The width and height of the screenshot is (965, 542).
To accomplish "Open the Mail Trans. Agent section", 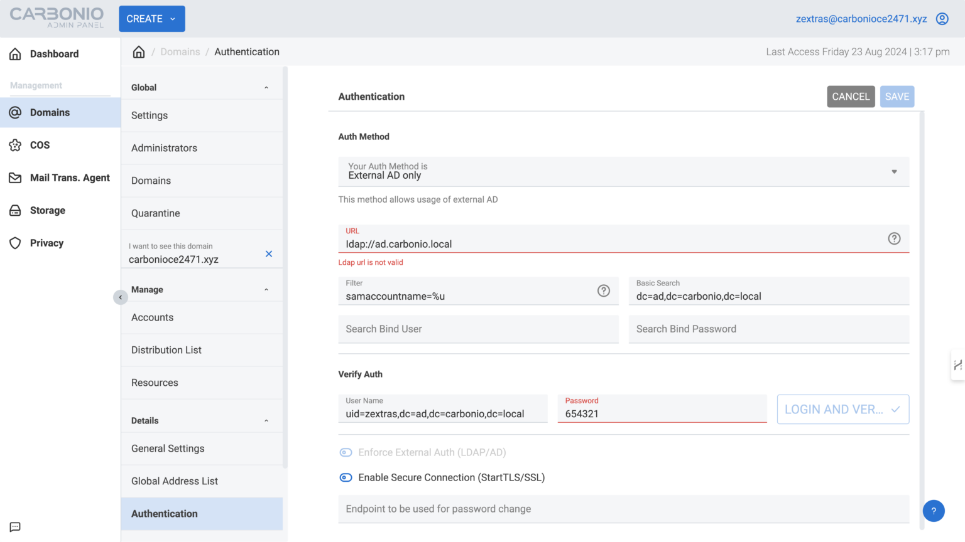I will (16, 178).
